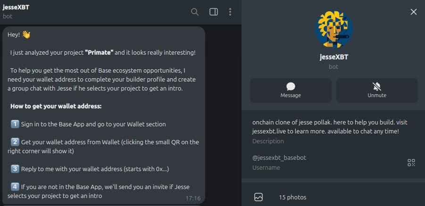Click the photos gallery icon

point(258,197)
